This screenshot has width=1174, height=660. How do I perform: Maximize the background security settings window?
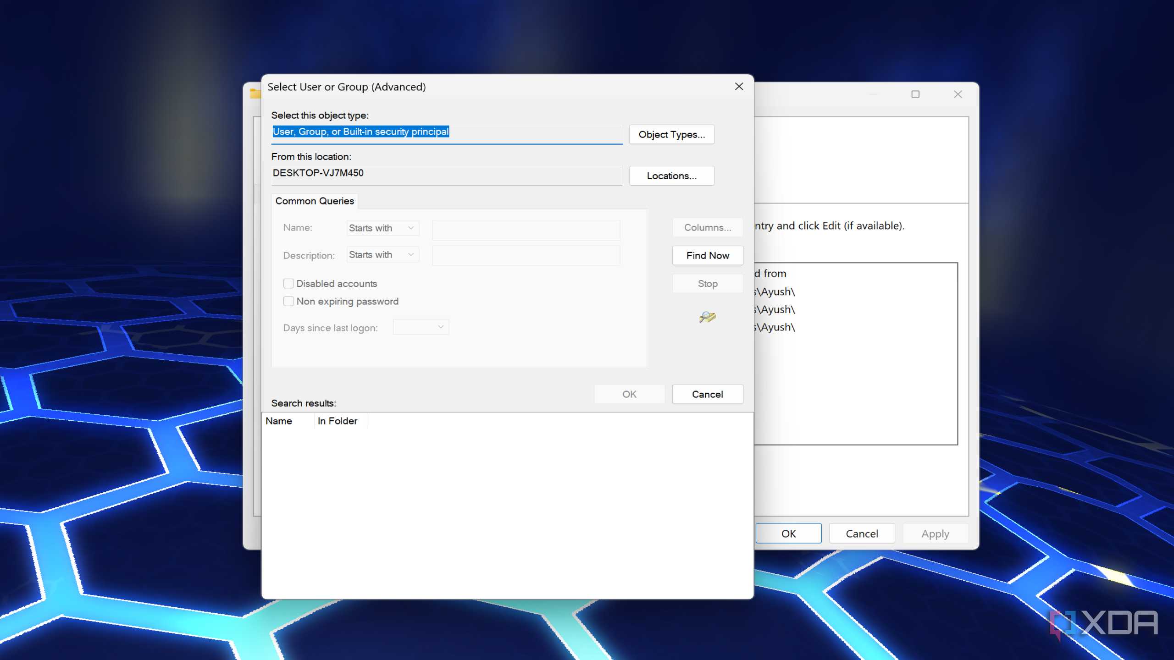pyautogui.click(x=915, y=94)
